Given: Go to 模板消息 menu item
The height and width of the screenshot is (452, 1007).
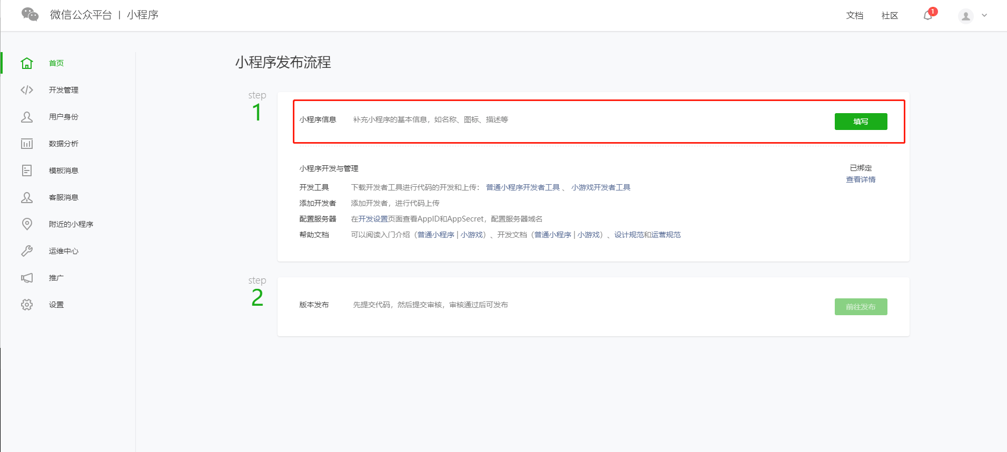Looking at the screenshot, I should tap(63, 170).
